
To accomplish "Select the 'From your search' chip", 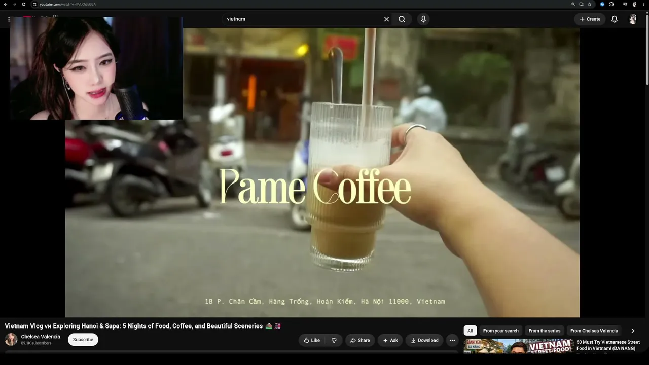I will (x=501, y=331).
